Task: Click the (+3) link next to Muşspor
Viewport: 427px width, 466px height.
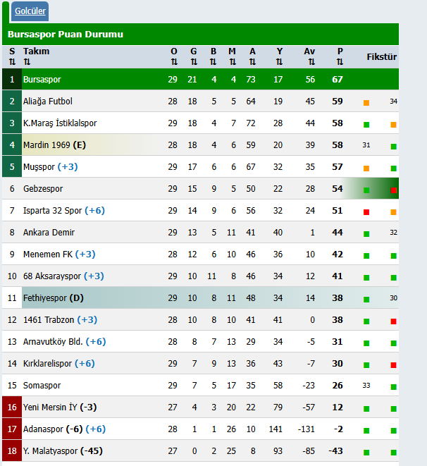Action: [68, 167]
